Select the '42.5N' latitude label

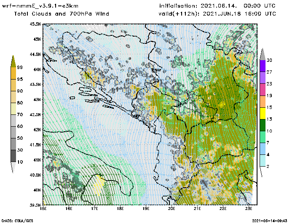(x=35, y=114)
